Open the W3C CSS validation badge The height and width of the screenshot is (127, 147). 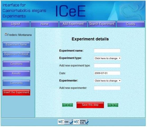pyautogui.click(x=65, y=122)
